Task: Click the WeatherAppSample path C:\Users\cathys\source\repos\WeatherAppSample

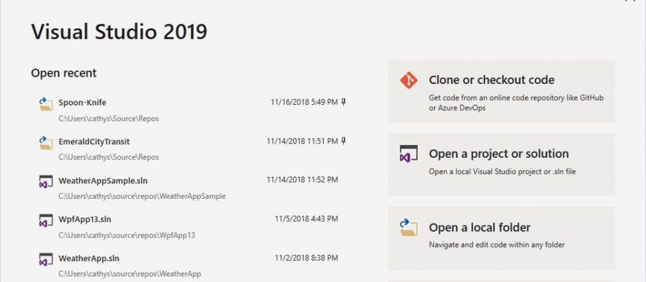Action: point(142,196)
